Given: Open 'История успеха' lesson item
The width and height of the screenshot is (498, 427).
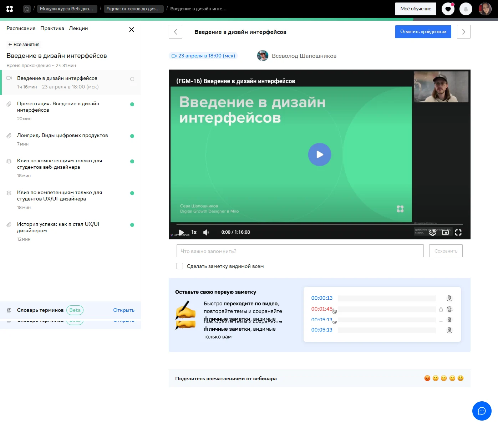Looking at the screenshot, I should [x=70, y=231].
